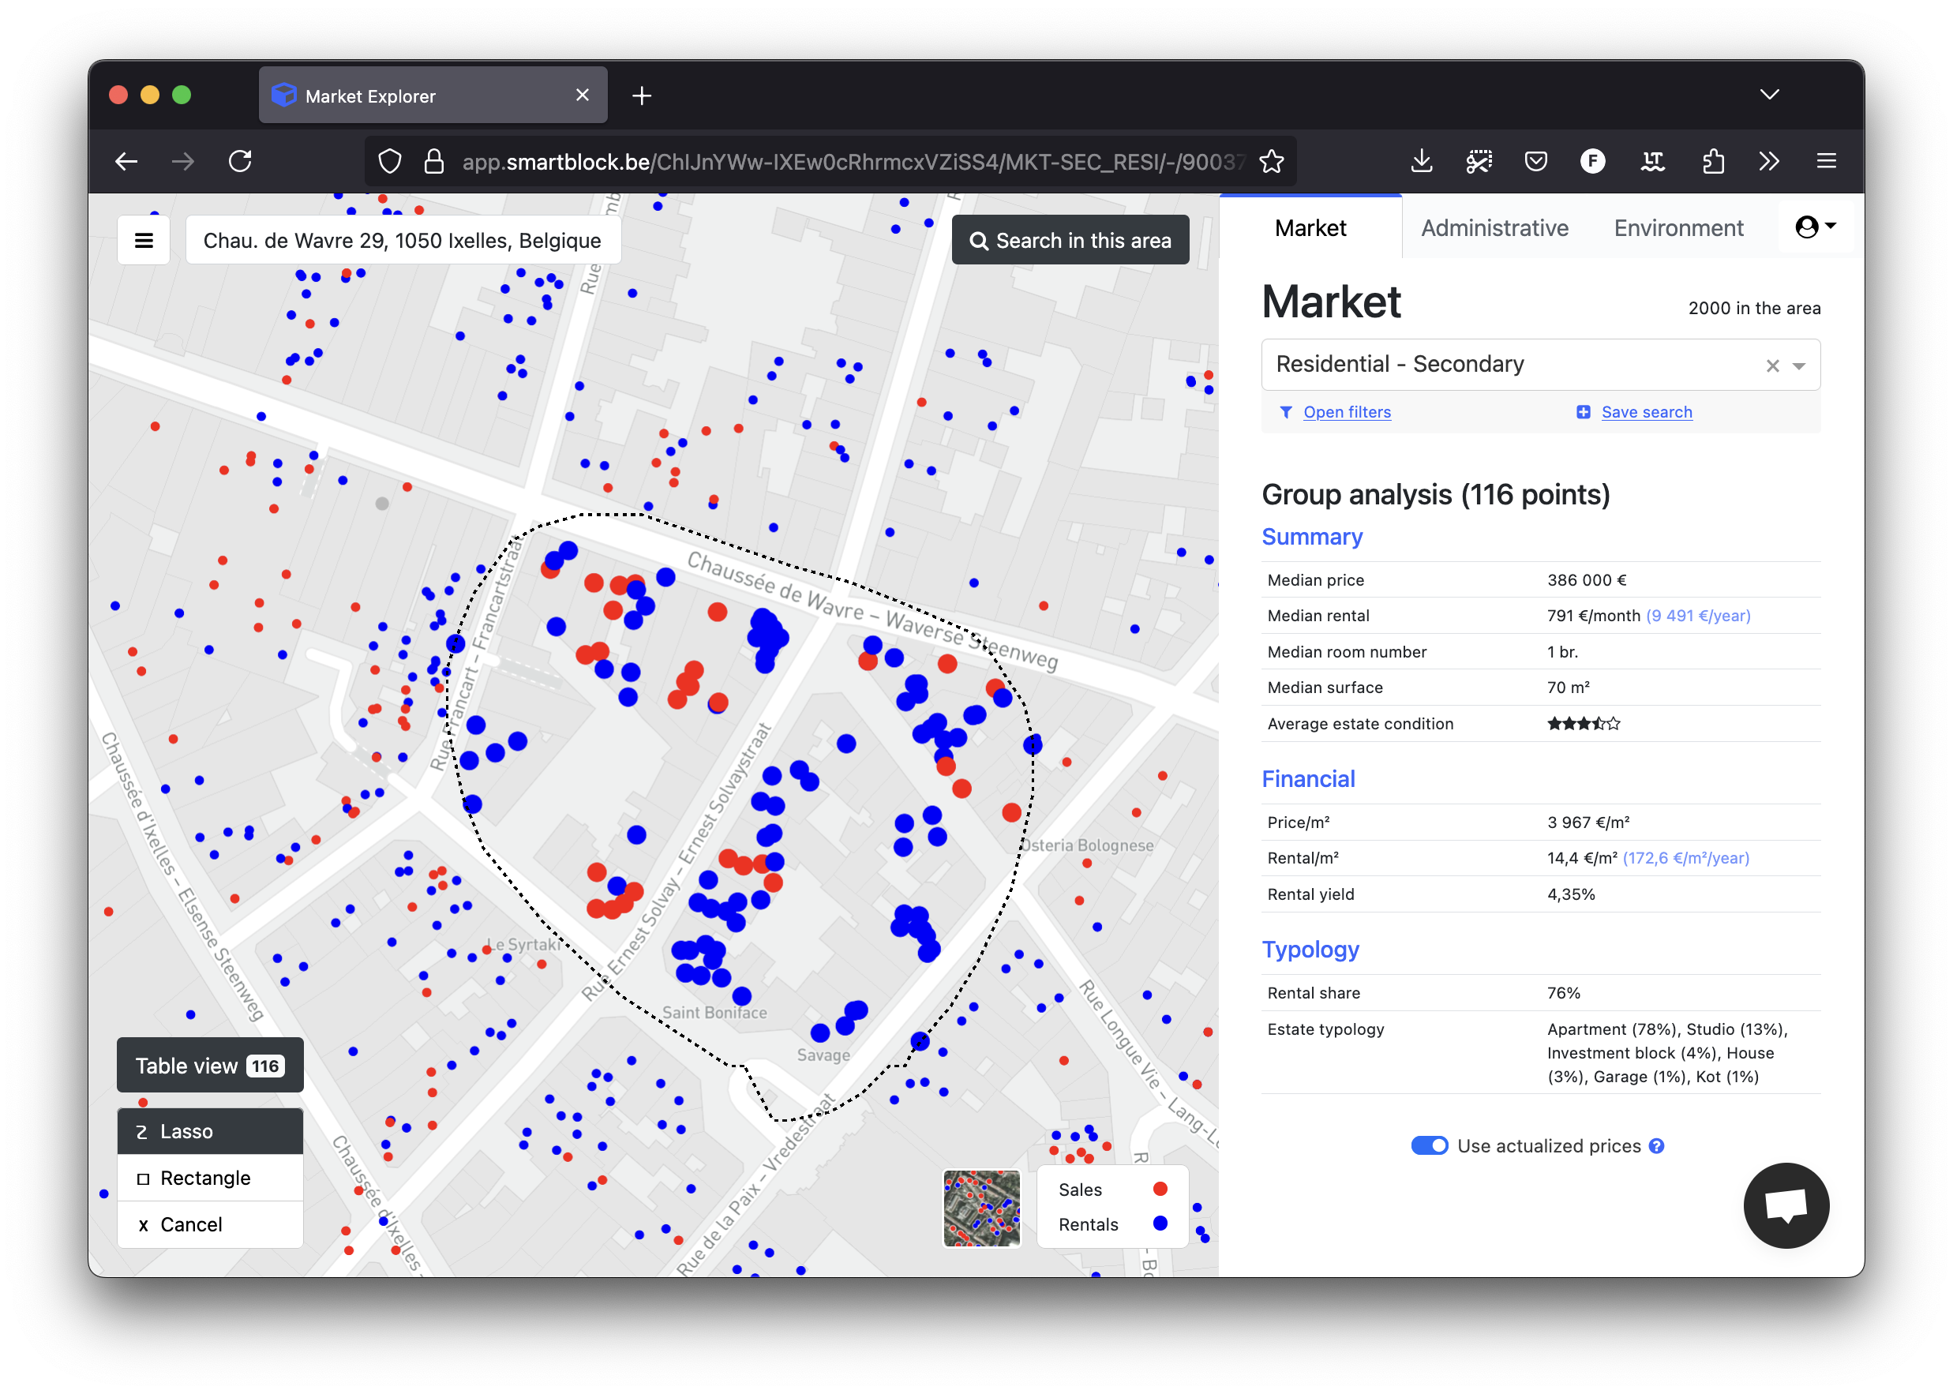Viewport: 1953px width, 1394px height.
Task: Click the screenshot tool icon in toolbar
Action: tap(1479, 161)
